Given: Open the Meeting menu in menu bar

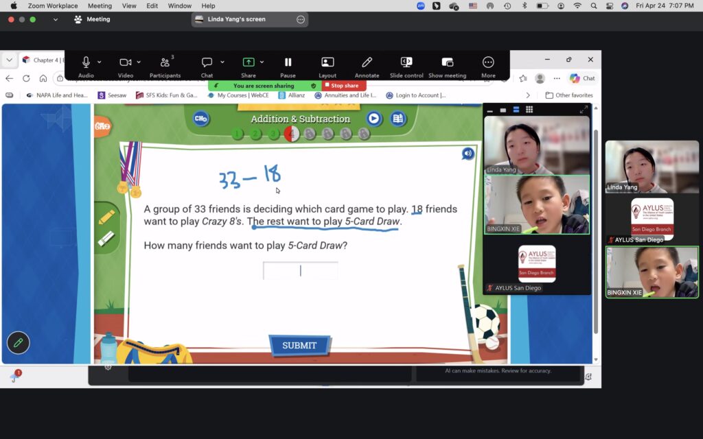Looking at the screenshot, I should click(100, 5).
